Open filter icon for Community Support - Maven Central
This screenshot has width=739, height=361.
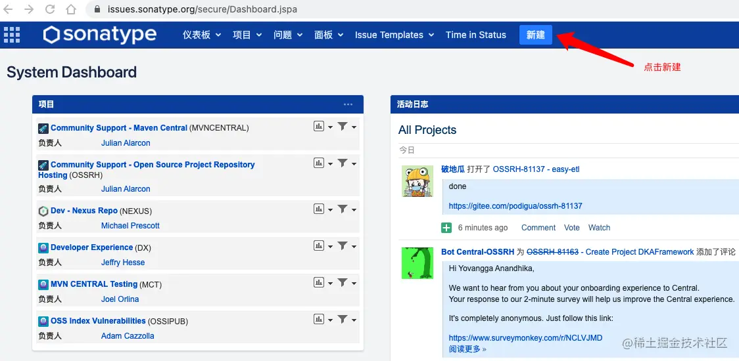pos(343,126)
